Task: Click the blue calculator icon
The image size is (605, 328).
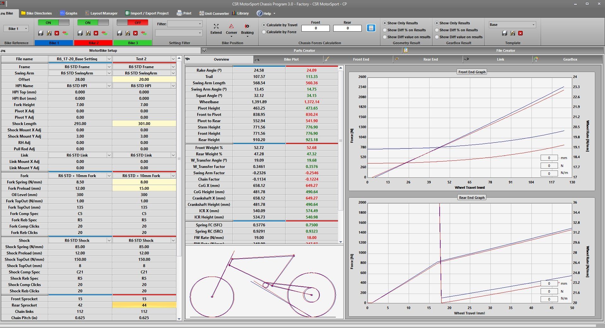Action: pos(371,28)
